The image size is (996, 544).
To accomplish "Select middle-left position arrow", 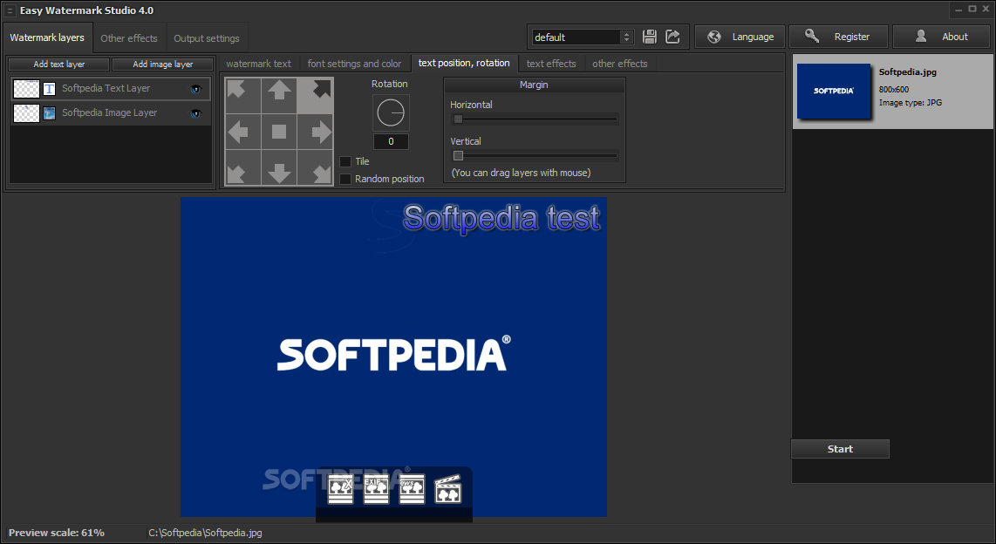I will pos(242,132).
